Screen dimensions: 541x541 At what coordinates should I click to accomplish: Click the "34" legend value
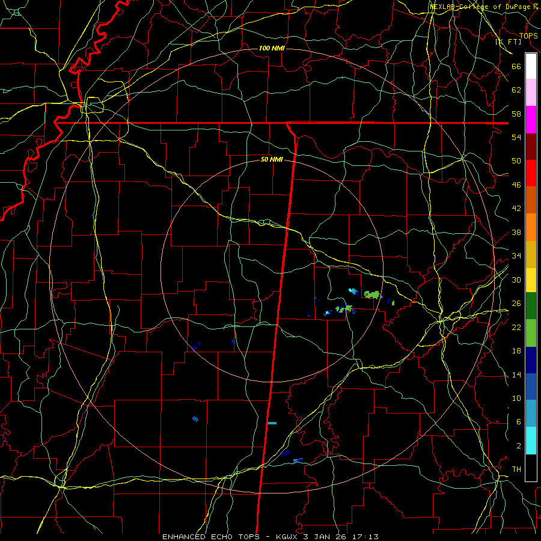(x=516, y=256)
